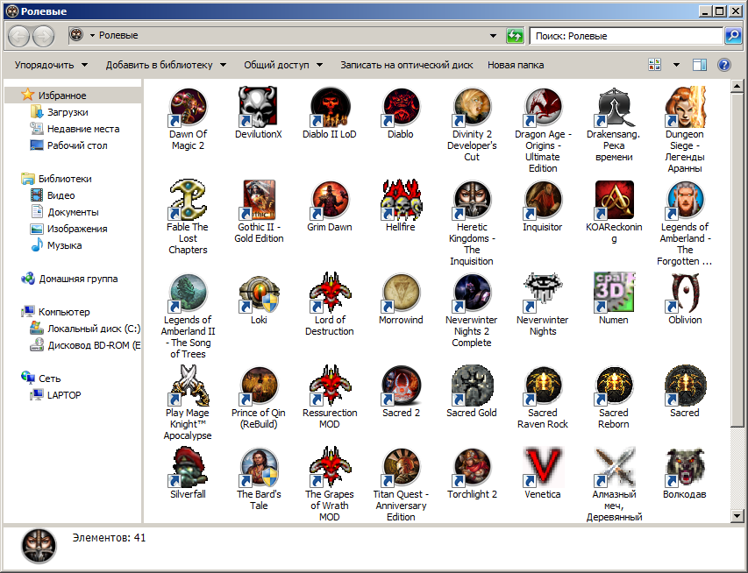Click the Forward navigation arrow
Screen dimensions: 748x573
click(44, 36)
